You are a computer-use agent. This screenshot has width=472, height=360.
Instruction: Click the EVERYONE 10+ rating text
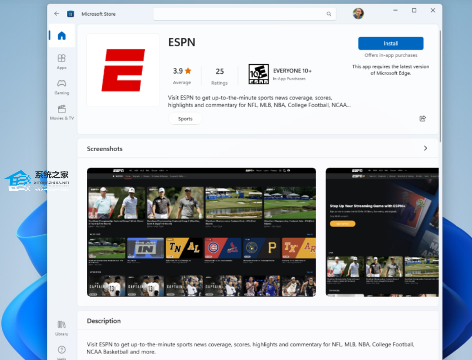pos(292,71)
